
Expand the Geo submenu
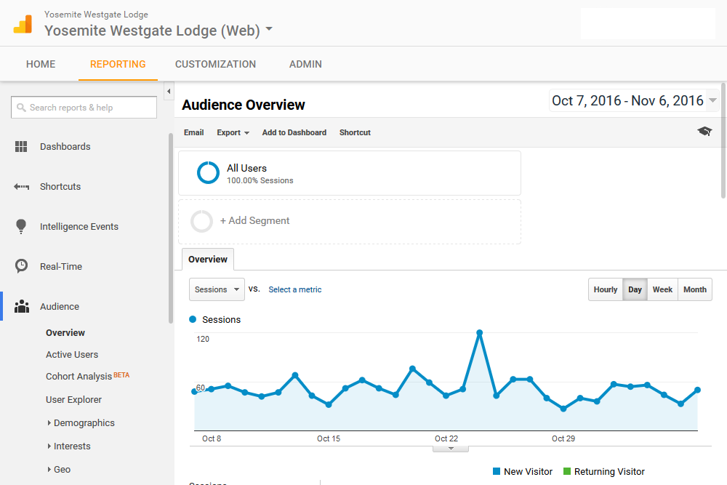[49, 469]
